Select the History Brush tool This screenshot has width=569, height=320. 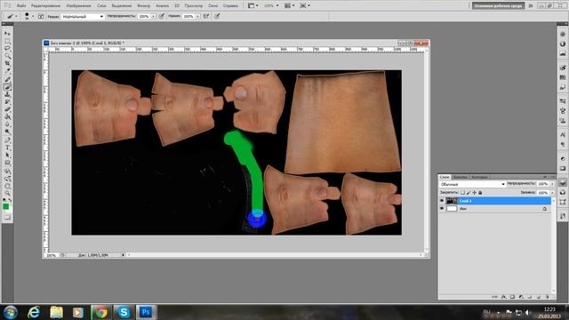(x=7, y=102)
